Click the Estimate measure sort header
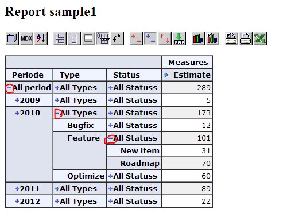This screenshot has height=217, width=287. coord(166,75)
